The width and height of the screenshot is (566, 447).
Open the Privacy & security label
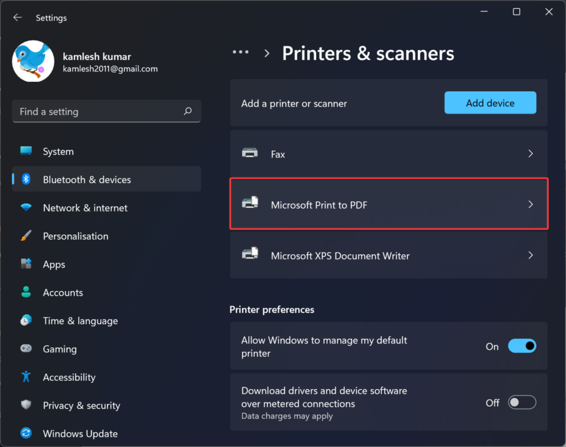point(82,406)
